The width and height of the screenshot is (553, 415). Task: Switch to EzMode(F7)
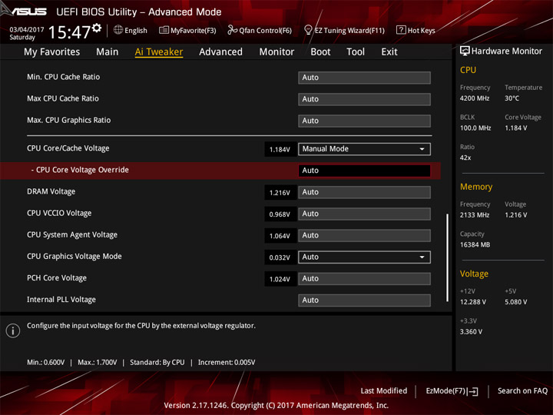(452, 391)
